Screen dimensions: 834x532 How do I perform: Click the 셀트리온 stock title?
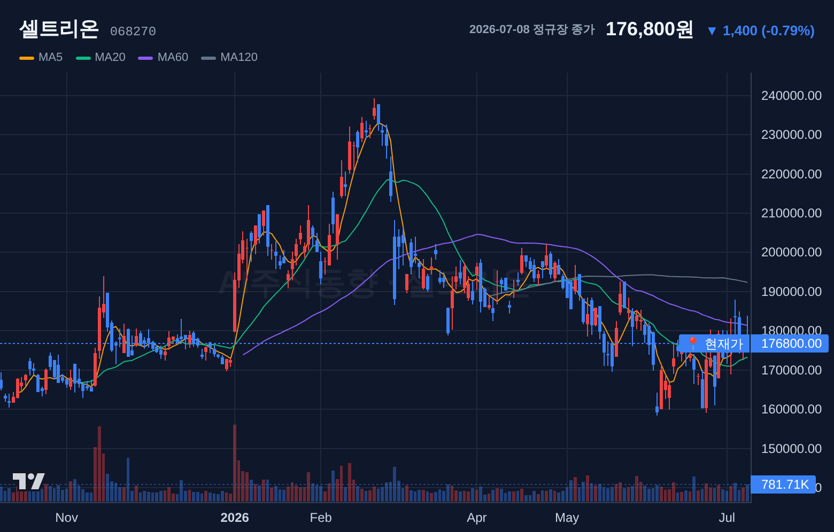(59, 29)
